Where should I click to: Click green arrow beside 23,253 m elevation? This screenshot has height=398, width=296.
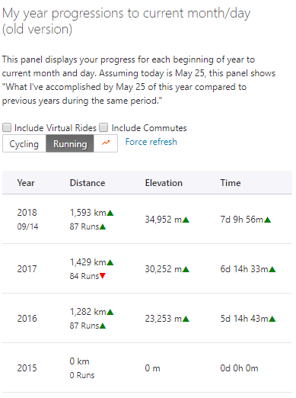186,319
